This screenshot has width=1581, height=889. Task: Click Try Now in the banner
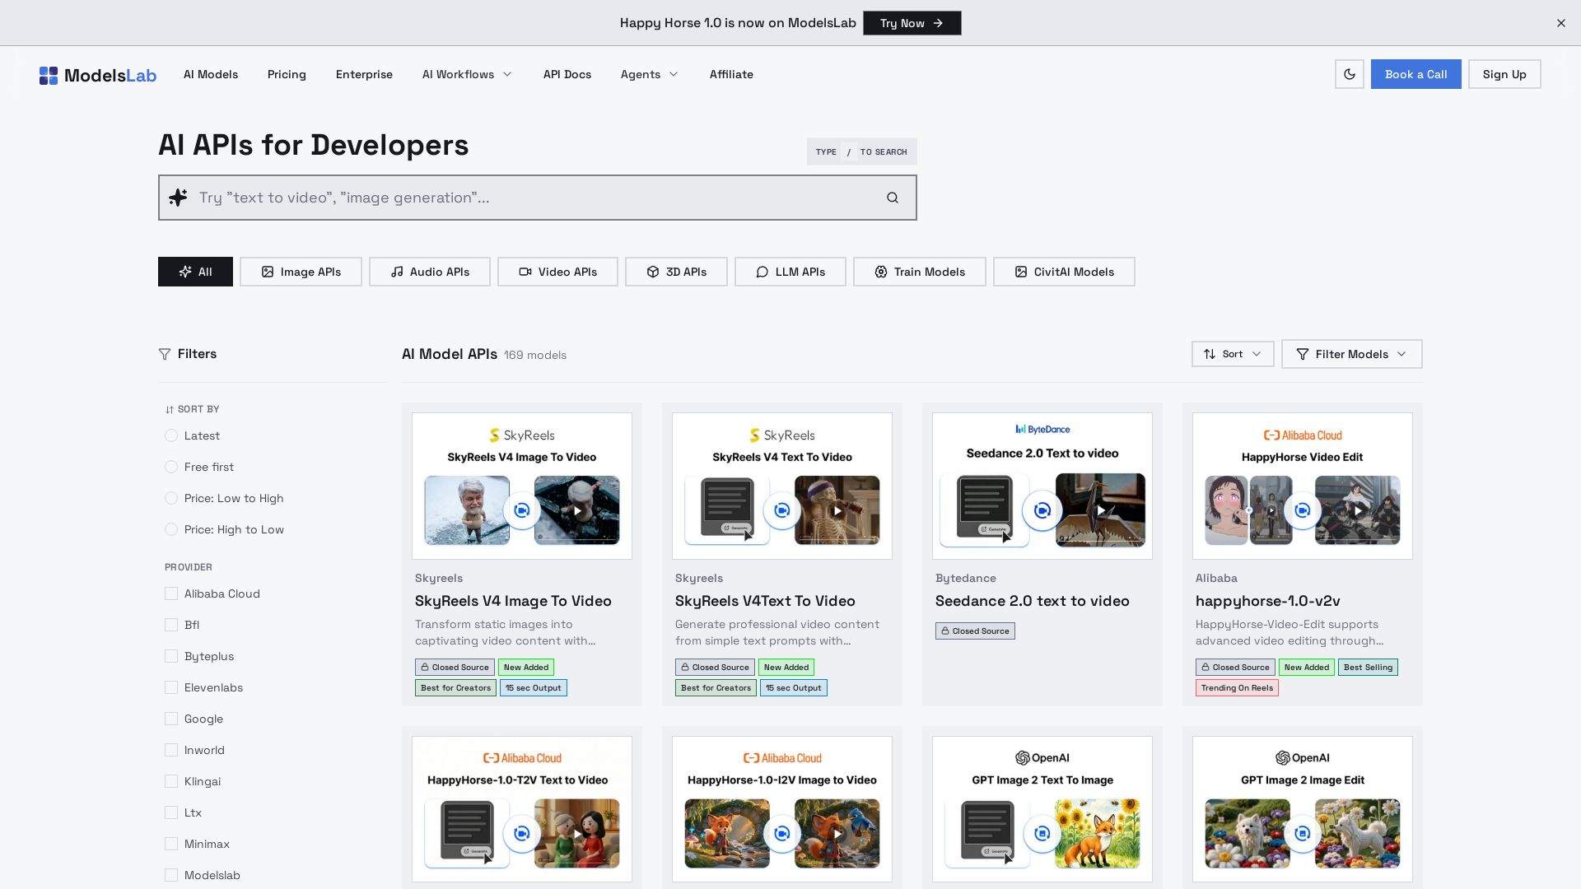coord(912,23)
